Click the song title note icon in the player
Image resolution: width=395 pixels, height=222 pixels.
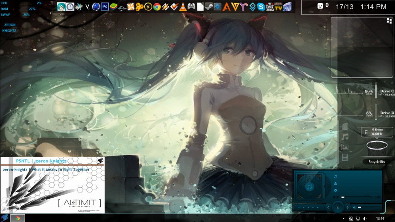[x=335, y=176]
